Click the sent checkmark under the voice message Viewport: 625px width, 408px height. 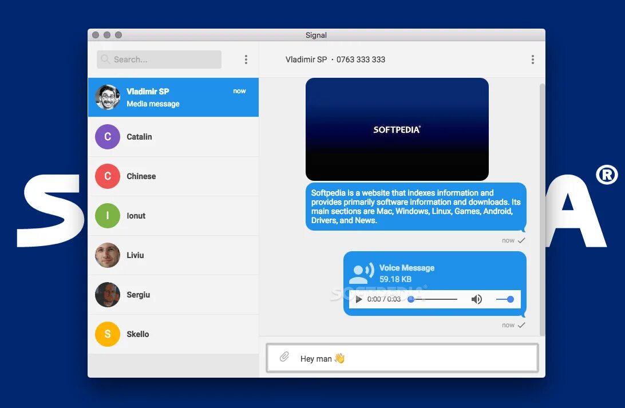click(521, 325)
